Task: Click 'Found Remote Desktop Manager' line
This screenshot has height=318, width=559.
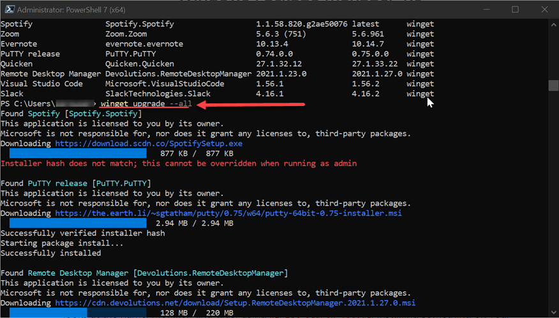Action: click(x=144, y=273)
